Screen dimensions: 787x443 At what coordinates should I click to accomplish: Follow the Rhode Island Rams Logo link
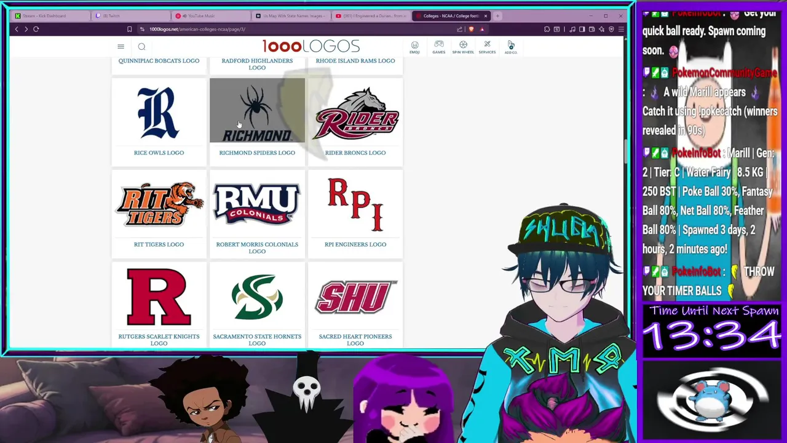(355, 61)
